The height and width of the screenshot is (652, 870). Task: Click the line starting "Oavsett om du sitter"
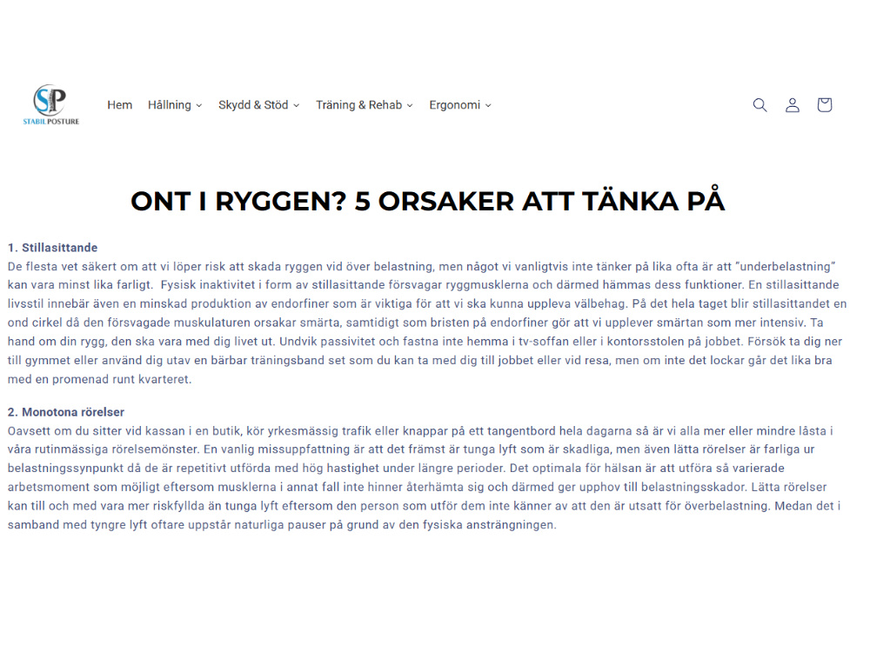click(420, 431)
